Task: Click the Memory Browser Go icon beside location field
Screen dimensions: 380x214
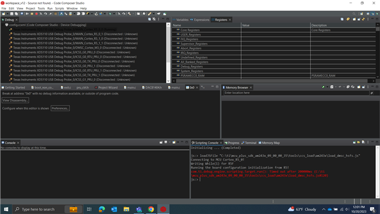Action: pyautogui.click(x=372, y=93)
